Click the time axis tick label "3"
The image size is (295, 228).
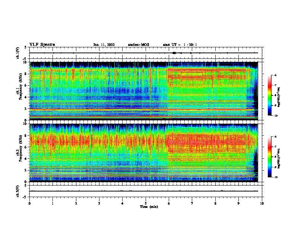[x=99, y=203]
